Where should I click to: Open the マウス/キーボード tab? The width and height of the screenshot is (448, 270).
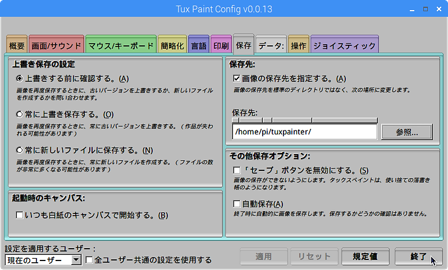(x=121, y=44)
